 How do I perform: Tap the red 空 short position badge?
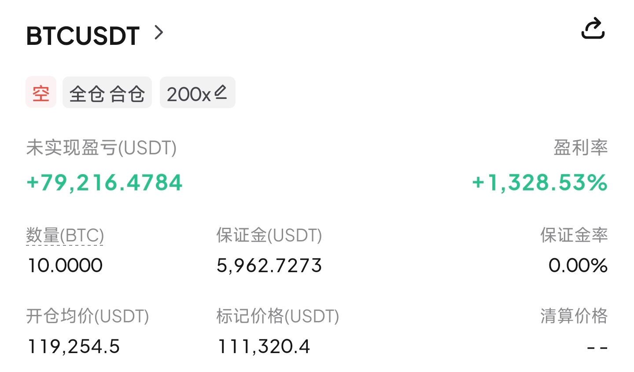pos(41,92)
